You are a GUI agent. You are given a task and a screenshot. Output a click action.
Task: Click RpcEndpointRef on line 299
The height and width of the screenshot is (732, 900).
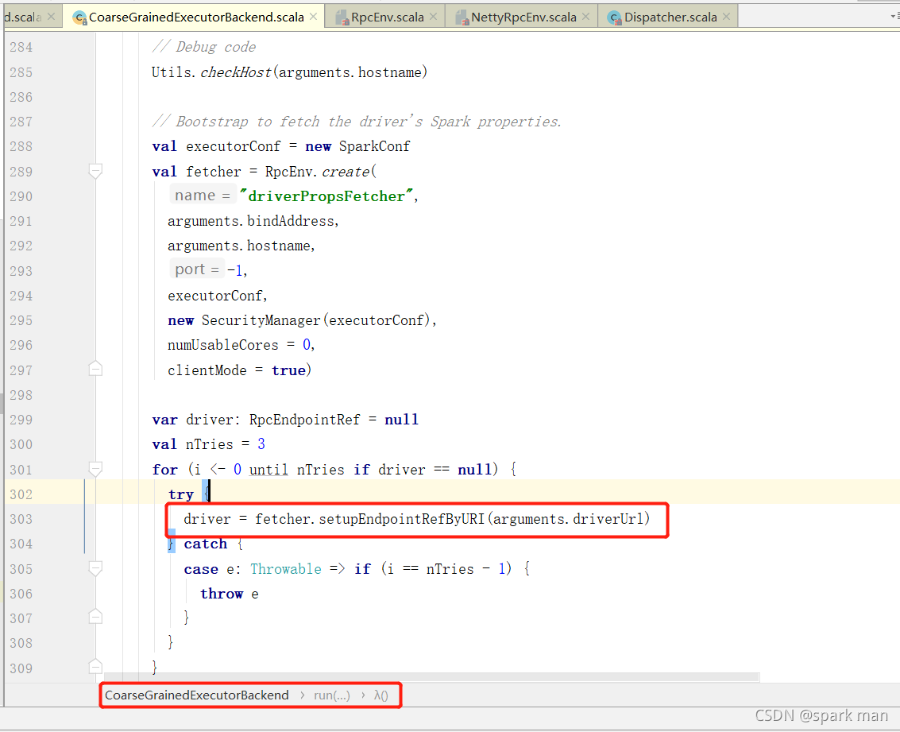(x=305, y=420)
